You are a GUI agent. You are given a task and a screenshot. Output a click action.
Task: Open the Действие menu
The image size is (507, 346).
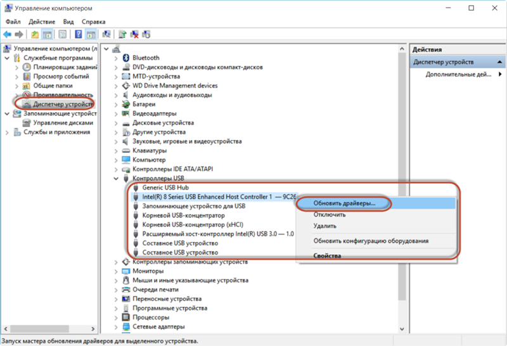click(42, 22)
